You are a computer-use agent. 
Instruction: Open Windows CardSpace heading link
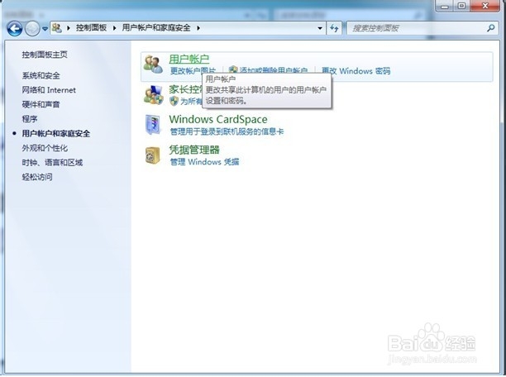[x=218, y=119]
